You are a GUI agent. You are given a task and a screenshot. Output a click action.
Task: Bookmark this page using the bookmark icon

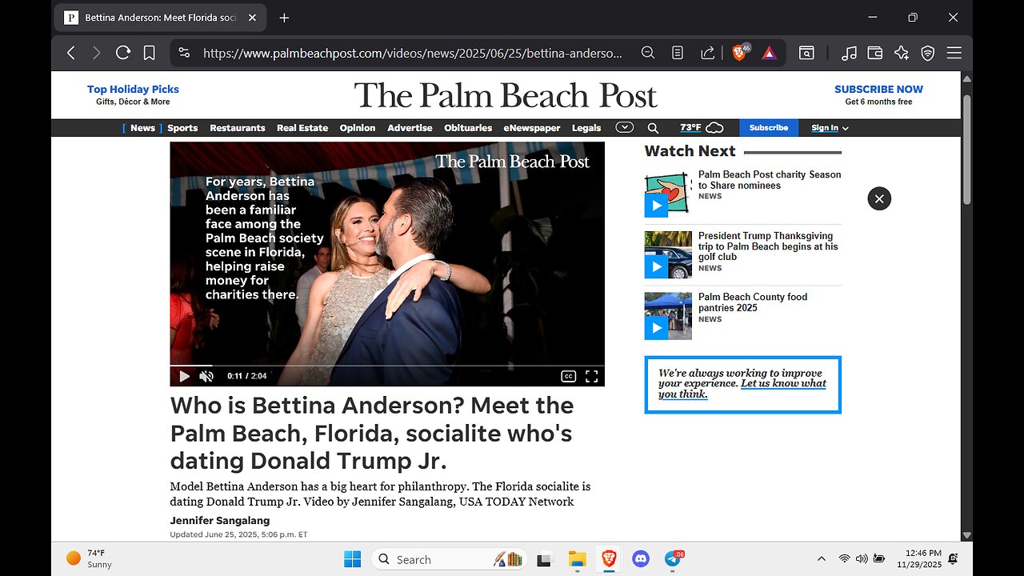pos(149,53)
